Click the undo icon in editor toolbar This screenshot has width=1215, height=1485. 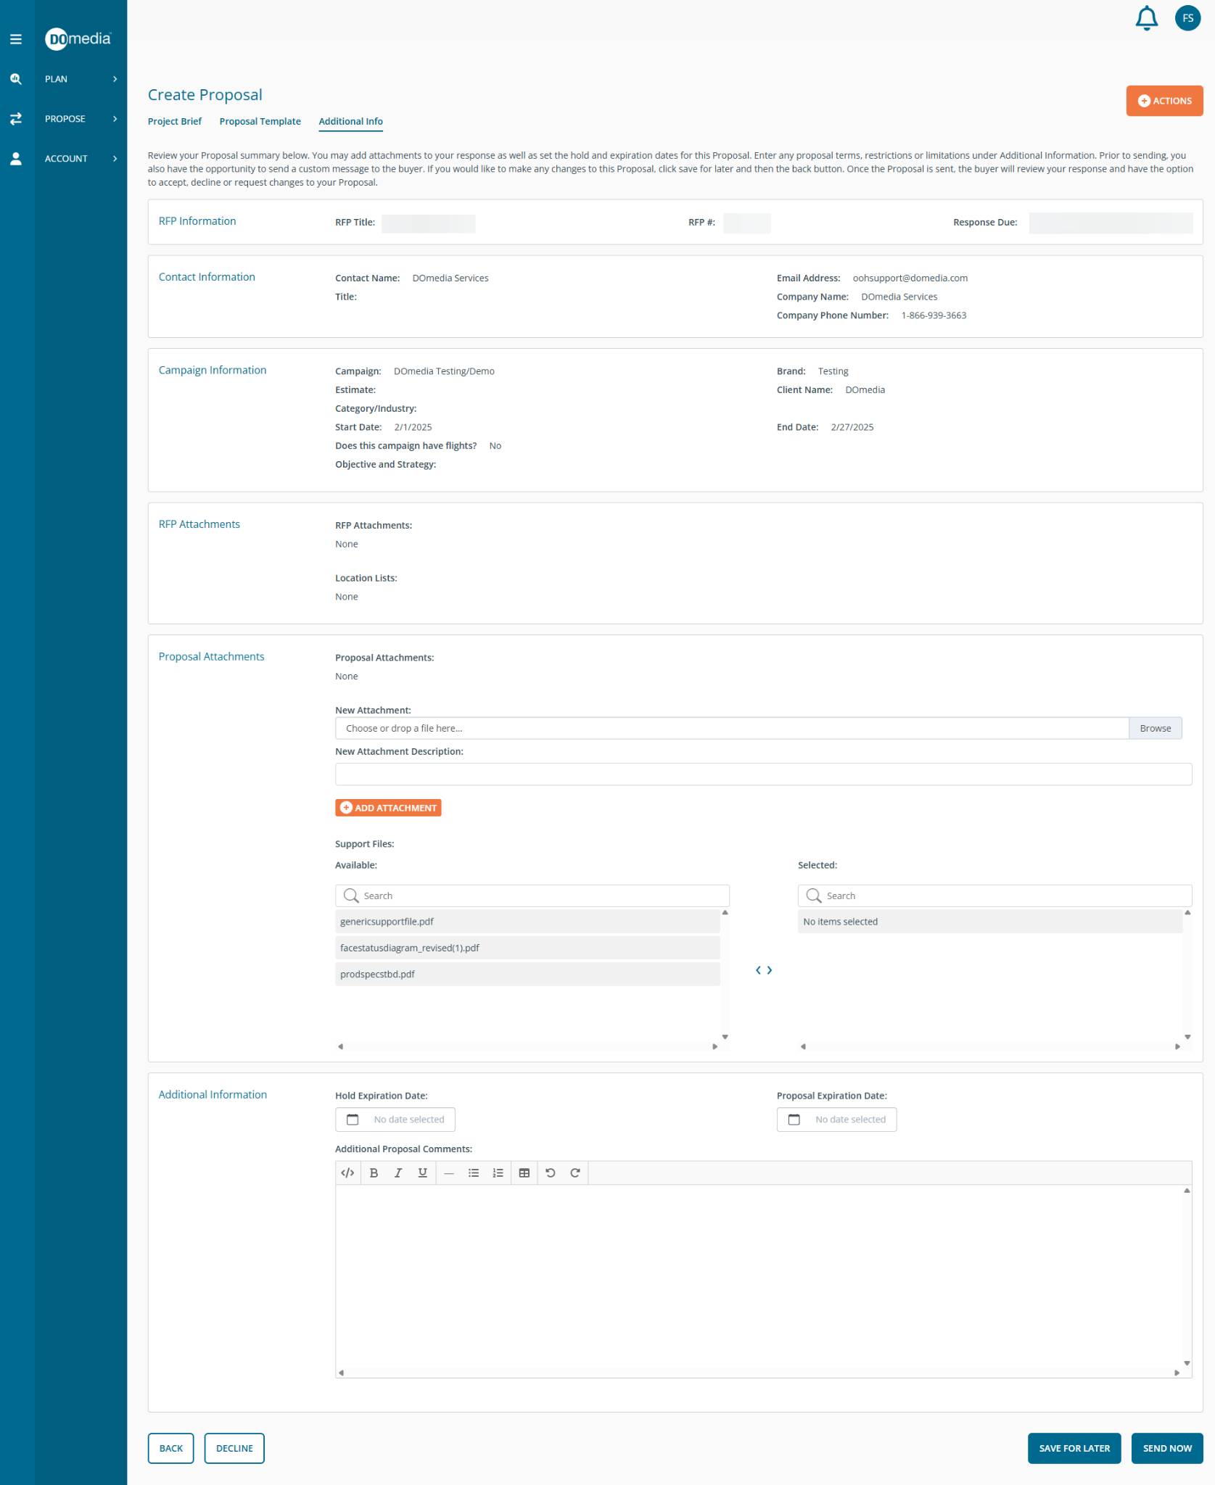point(551,1172)
